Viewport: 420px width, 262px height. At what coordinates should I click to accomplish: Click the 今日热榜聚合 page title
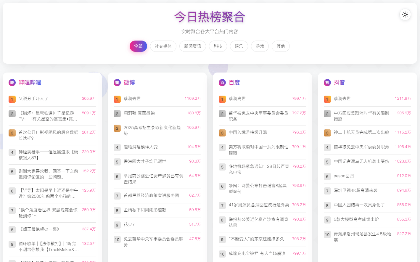coord(210,17)
